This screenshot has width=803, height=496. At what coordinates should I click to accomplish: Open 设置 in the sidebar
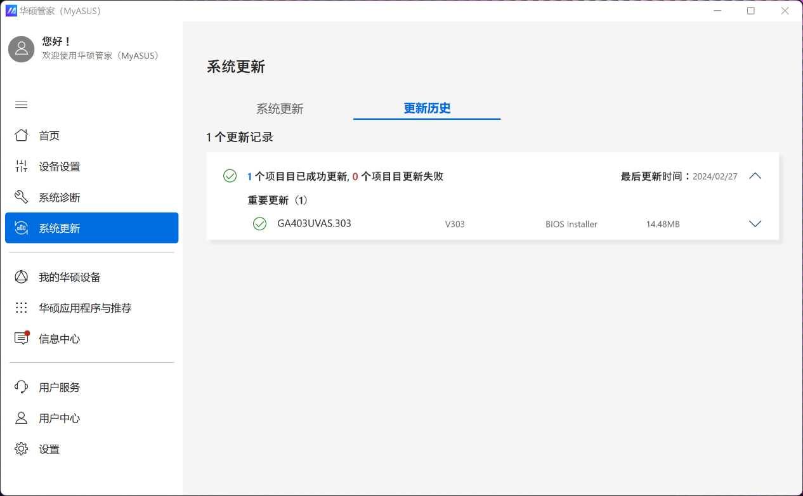click(91, 449)
